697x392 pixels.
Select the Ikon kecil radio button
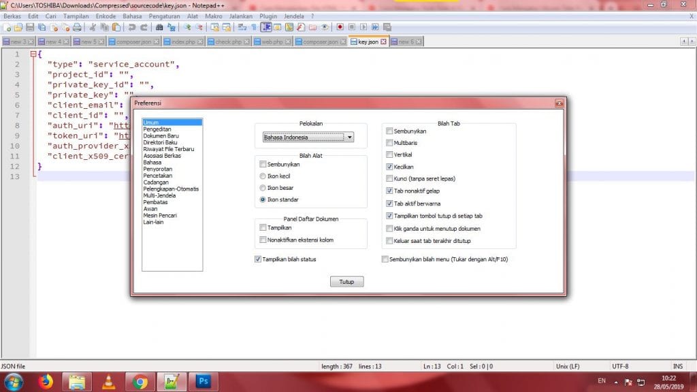[x=263, y=176]
